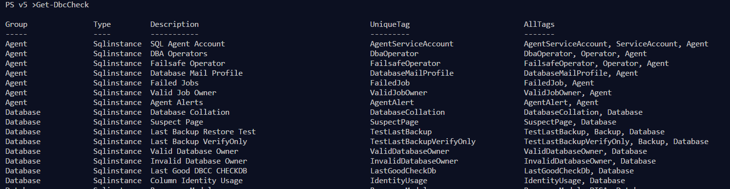
Task: Select the DatabaseMailProfile unique tag
Action: 412,73
